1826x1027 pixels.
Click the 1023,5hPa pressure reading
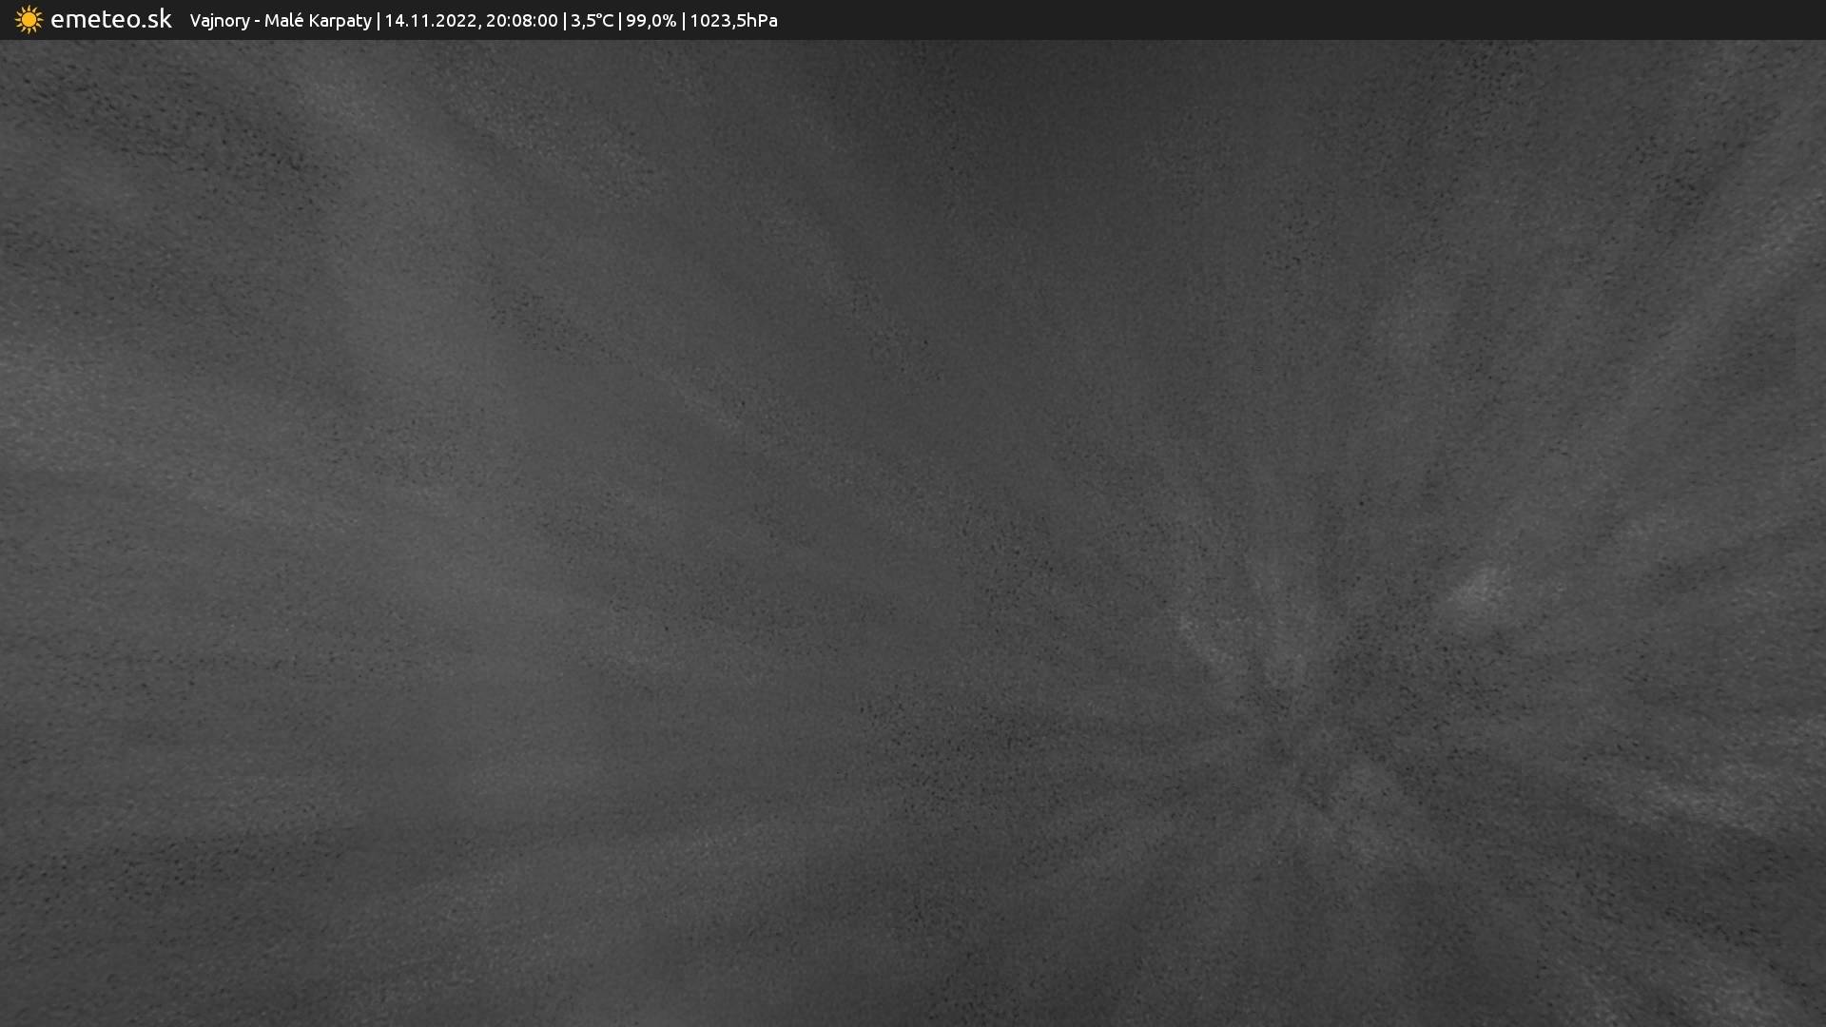(x=733, y=21)
